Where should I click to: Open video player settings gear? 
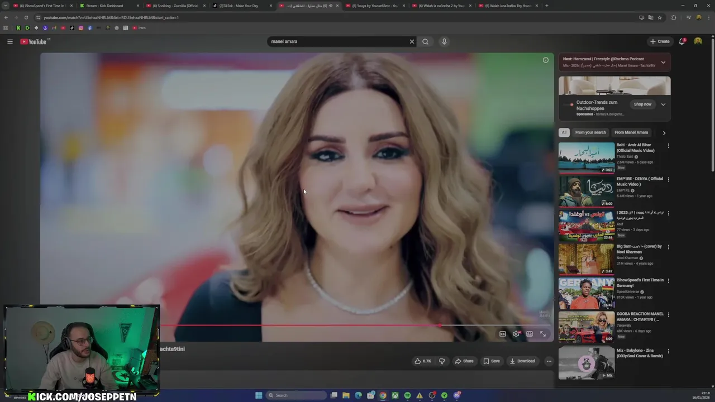tap(516, 334)
